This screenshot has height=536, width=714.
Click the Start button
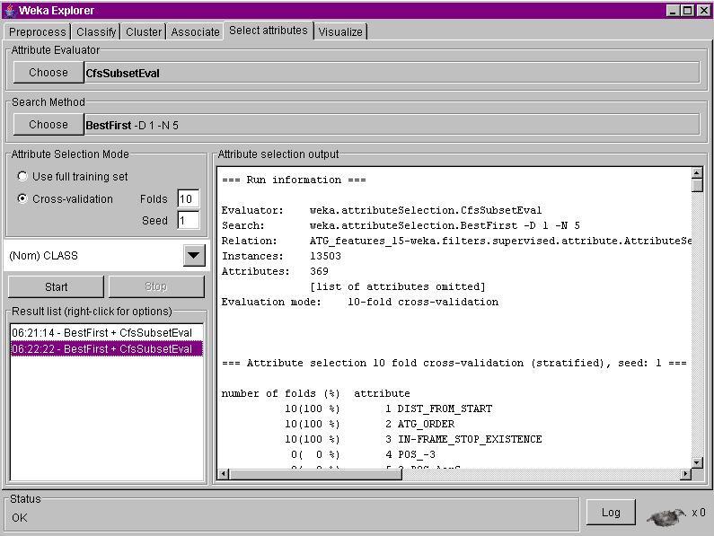click(x=56, y=287)
